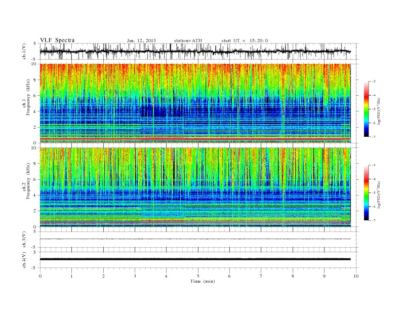Click the time axis tick label "7"
The width and height of the screenshot is (401, 310).
261,276
